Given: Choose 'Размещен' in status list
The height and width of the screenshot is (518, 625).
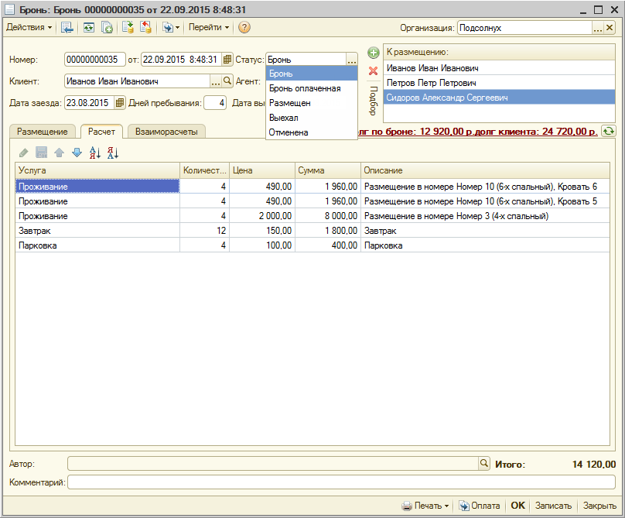Looking at the screenshot, I should click(290, 103).
